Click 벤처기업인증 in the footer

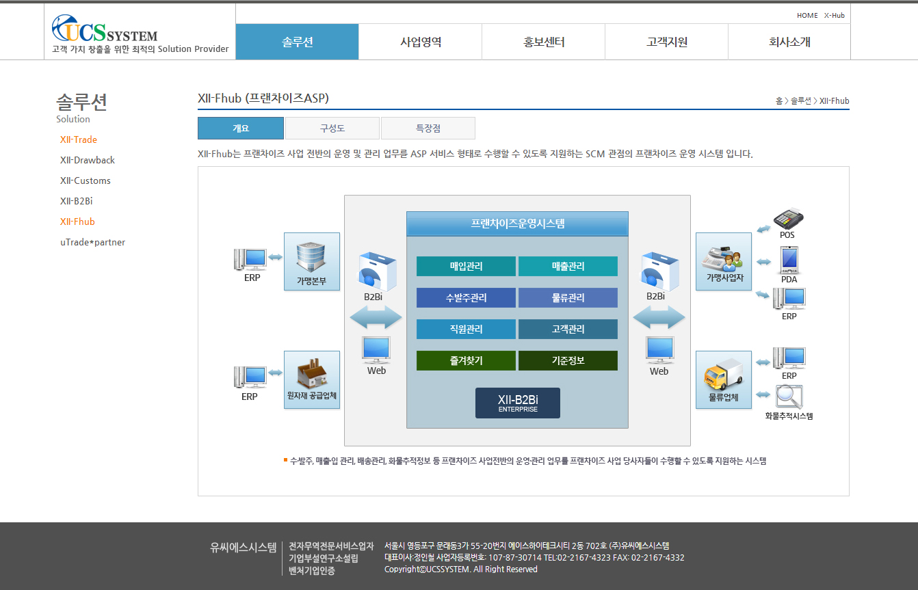coord(312,571)
